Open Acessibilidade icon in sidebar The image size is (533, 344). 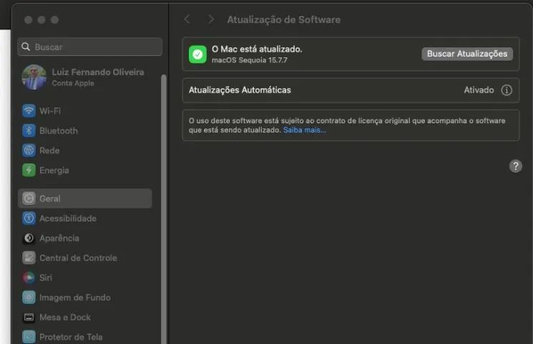coord(29,219)
